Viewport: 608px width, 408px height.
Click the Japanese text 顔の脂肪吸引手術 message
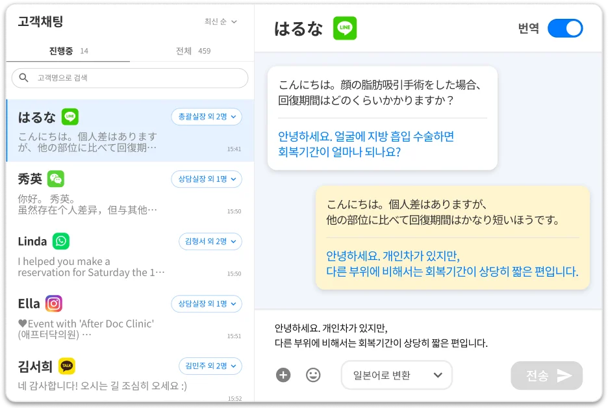point(379,92)
